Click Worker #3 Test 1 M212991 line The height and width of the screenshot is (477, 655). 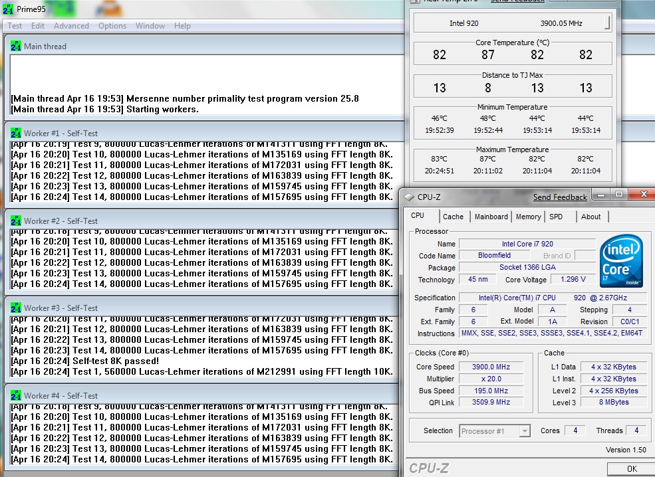click(201, 372)
